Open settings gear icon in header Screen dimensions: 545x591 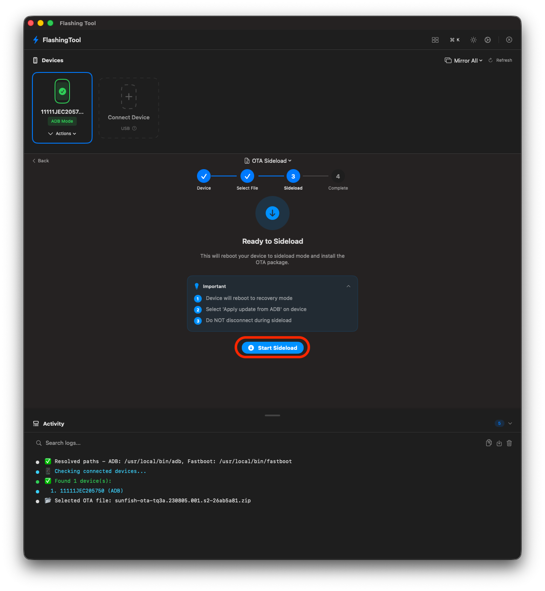point(487,40)
